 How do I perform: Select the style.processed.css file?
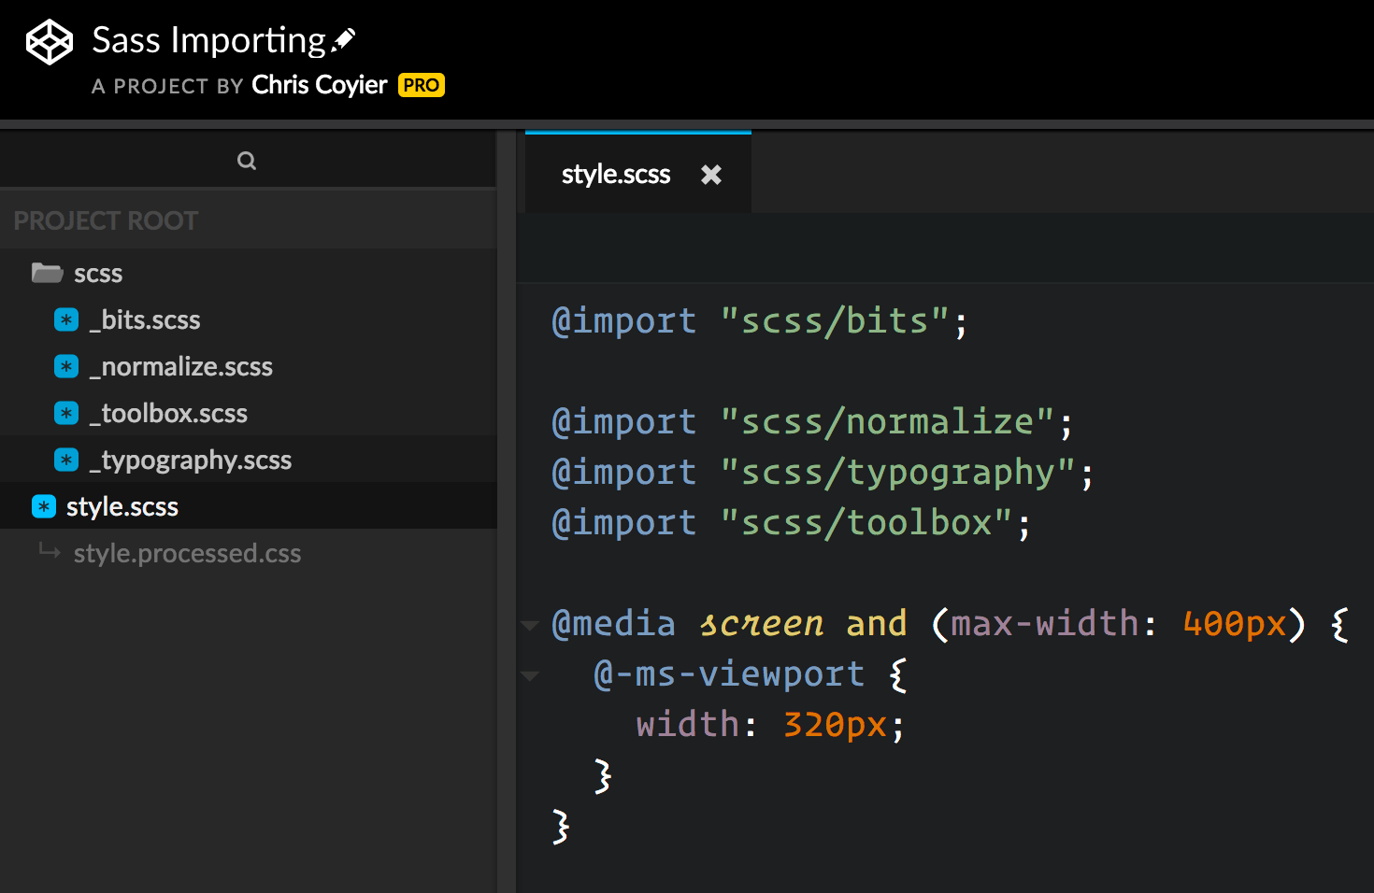[x=187, y=552]
